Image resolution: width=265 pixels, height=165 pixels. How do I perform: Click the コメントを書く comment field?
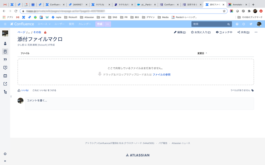(139, 103)
